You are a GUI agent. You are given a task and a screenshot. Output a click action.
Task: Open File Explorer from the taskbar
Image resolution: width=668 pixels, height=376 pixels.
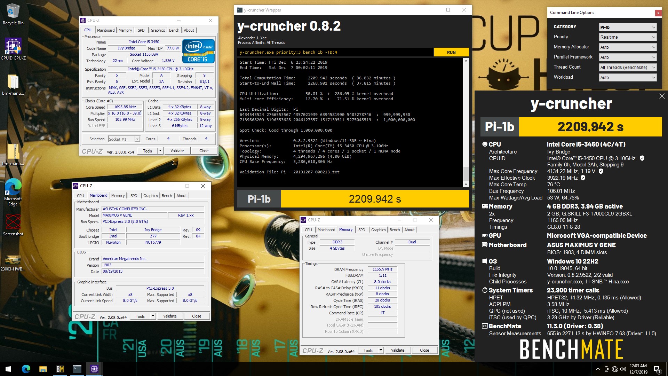click(43, 369)
